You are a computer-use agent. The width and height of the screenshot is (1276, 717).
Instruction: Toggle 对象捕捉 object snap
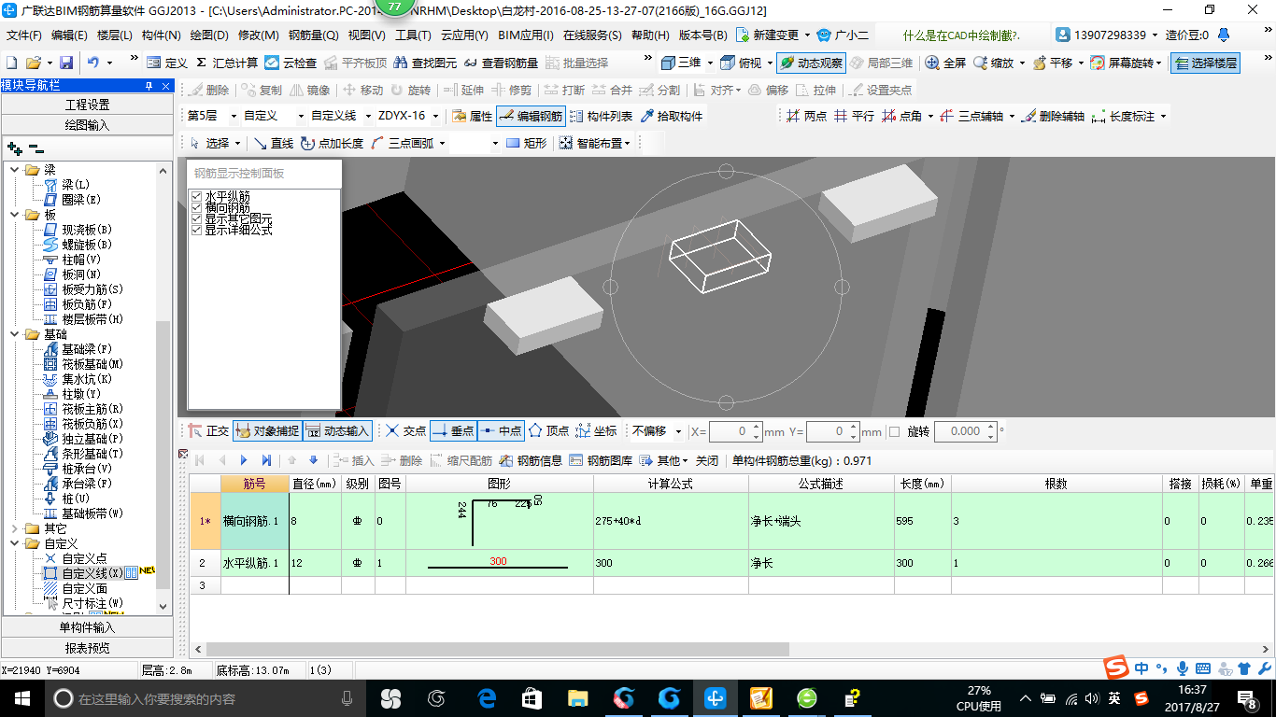267,430
